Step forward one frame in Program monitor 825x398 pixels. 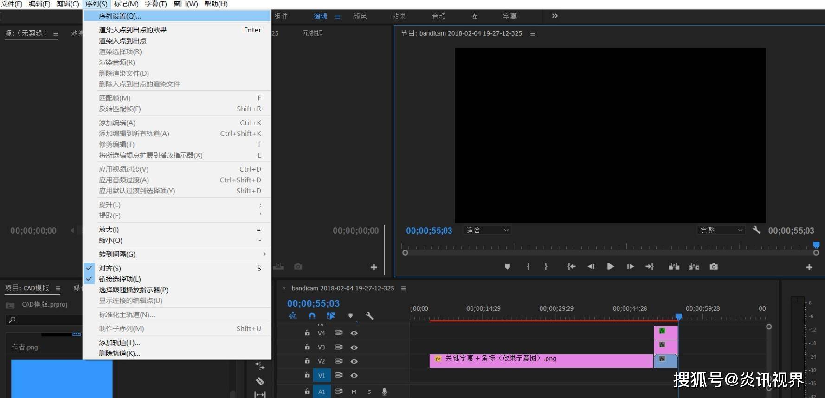tap(630, 267)
